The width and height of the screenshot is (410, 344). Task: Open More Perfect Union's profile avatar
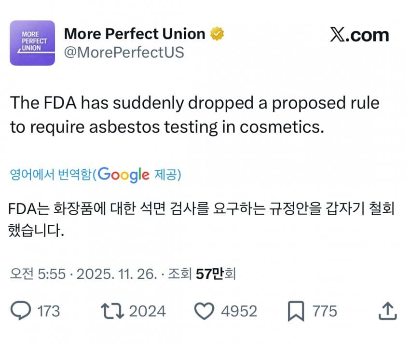[x=33, y=43]
